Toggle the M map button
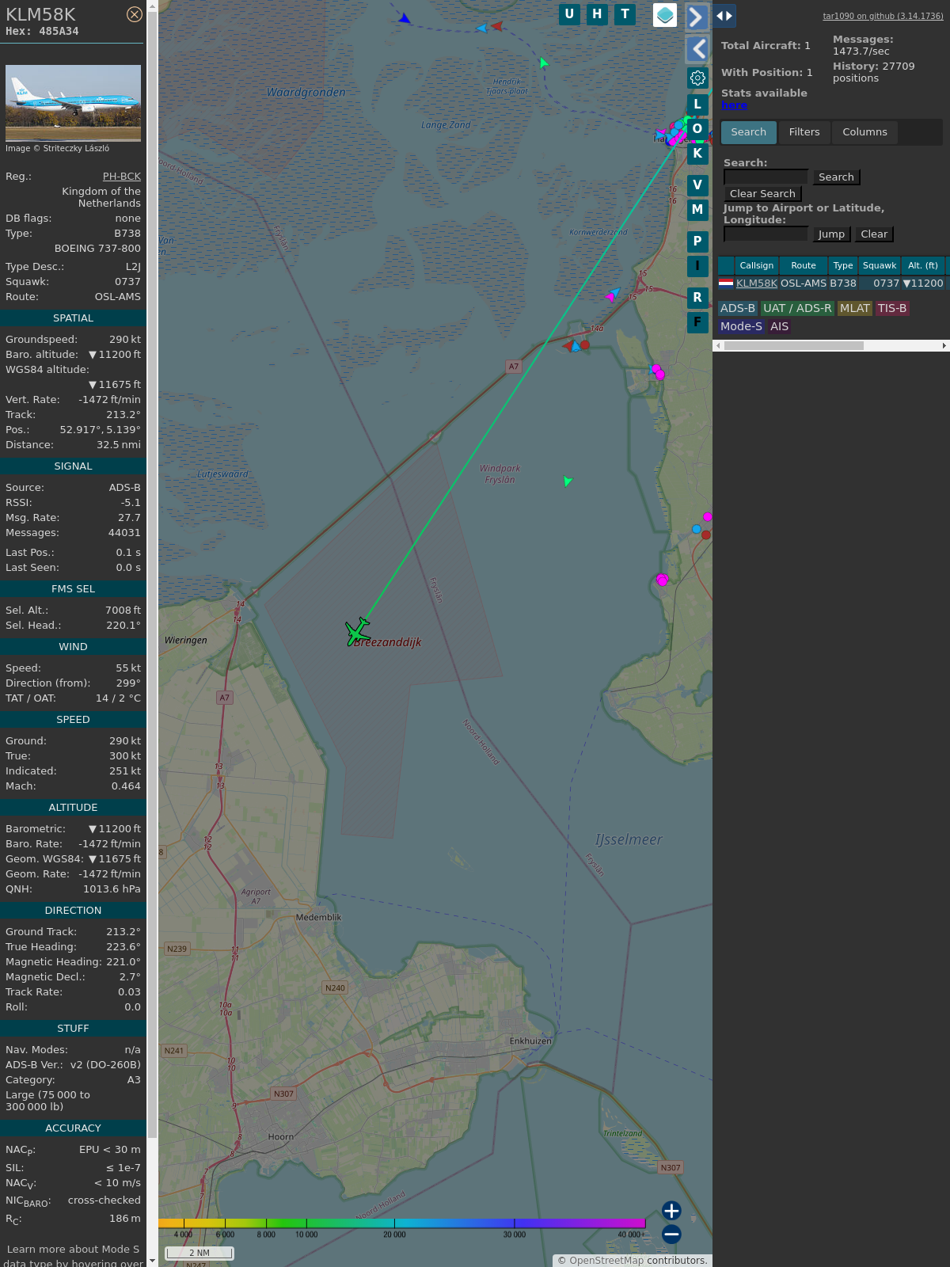 [697, 210]
